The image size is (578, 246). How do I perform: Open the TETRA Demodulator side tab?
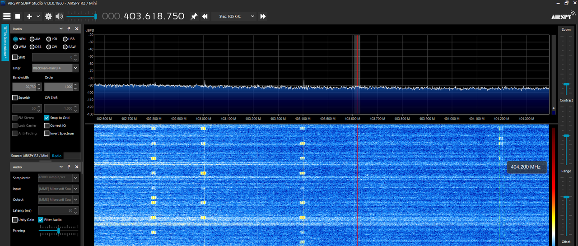click(x=5, y=43)
